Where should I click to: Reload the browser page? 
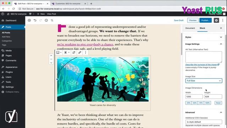(13, 9)
